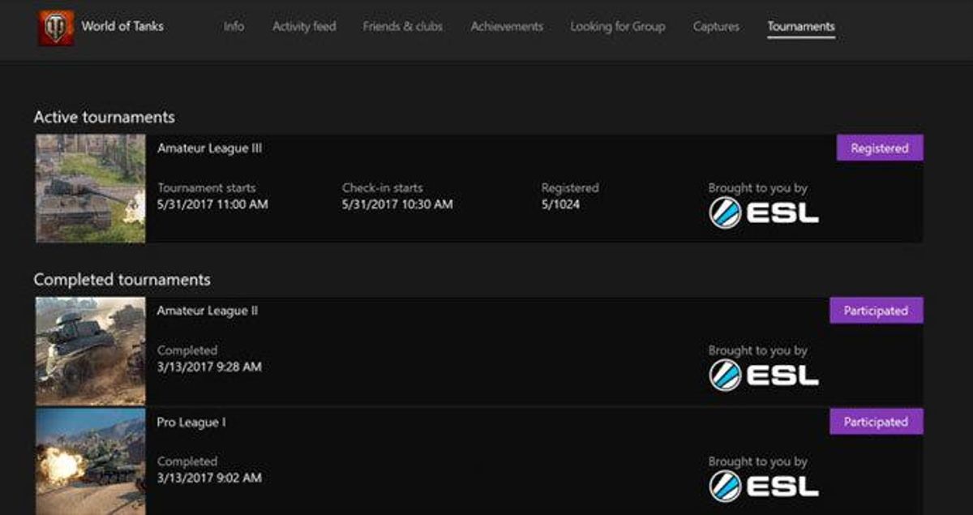Viewport: 973px width, 515px height.
Task: Open the Amateur League III tank thumbnail
Action: (91, 189)
